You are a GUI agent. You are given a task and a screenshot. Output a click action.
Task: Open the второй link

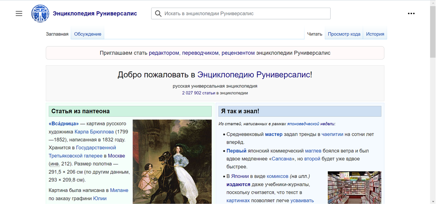[x=312, y=159]
